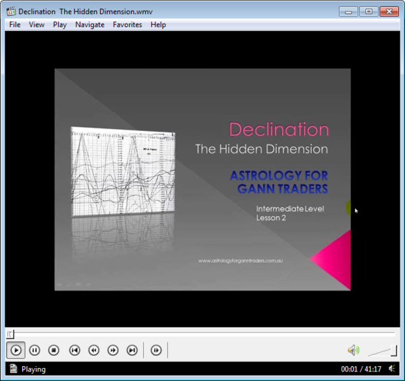Click the rewind (decrease speed) button

94,350
